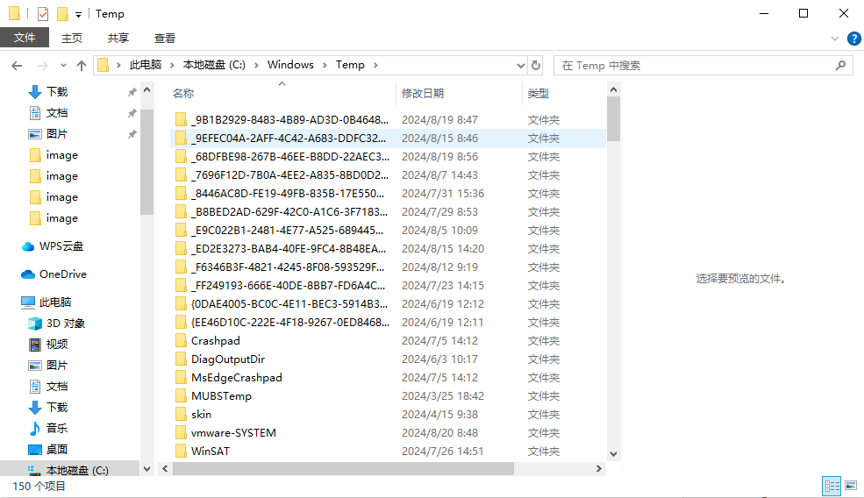Click 本地磁盘 (C:) in the address bar
Image resolution: width=864 pixels, height=498 pixels.
coord(214,65)
